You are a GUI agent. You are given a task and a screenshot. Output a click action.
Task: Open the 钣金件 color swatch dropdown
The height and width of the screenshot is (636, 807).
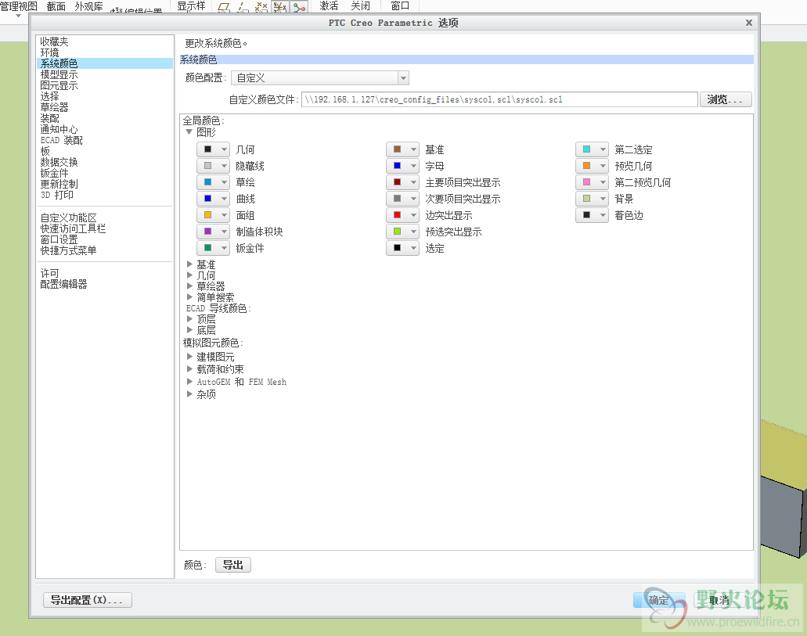[x=213, y=248]
